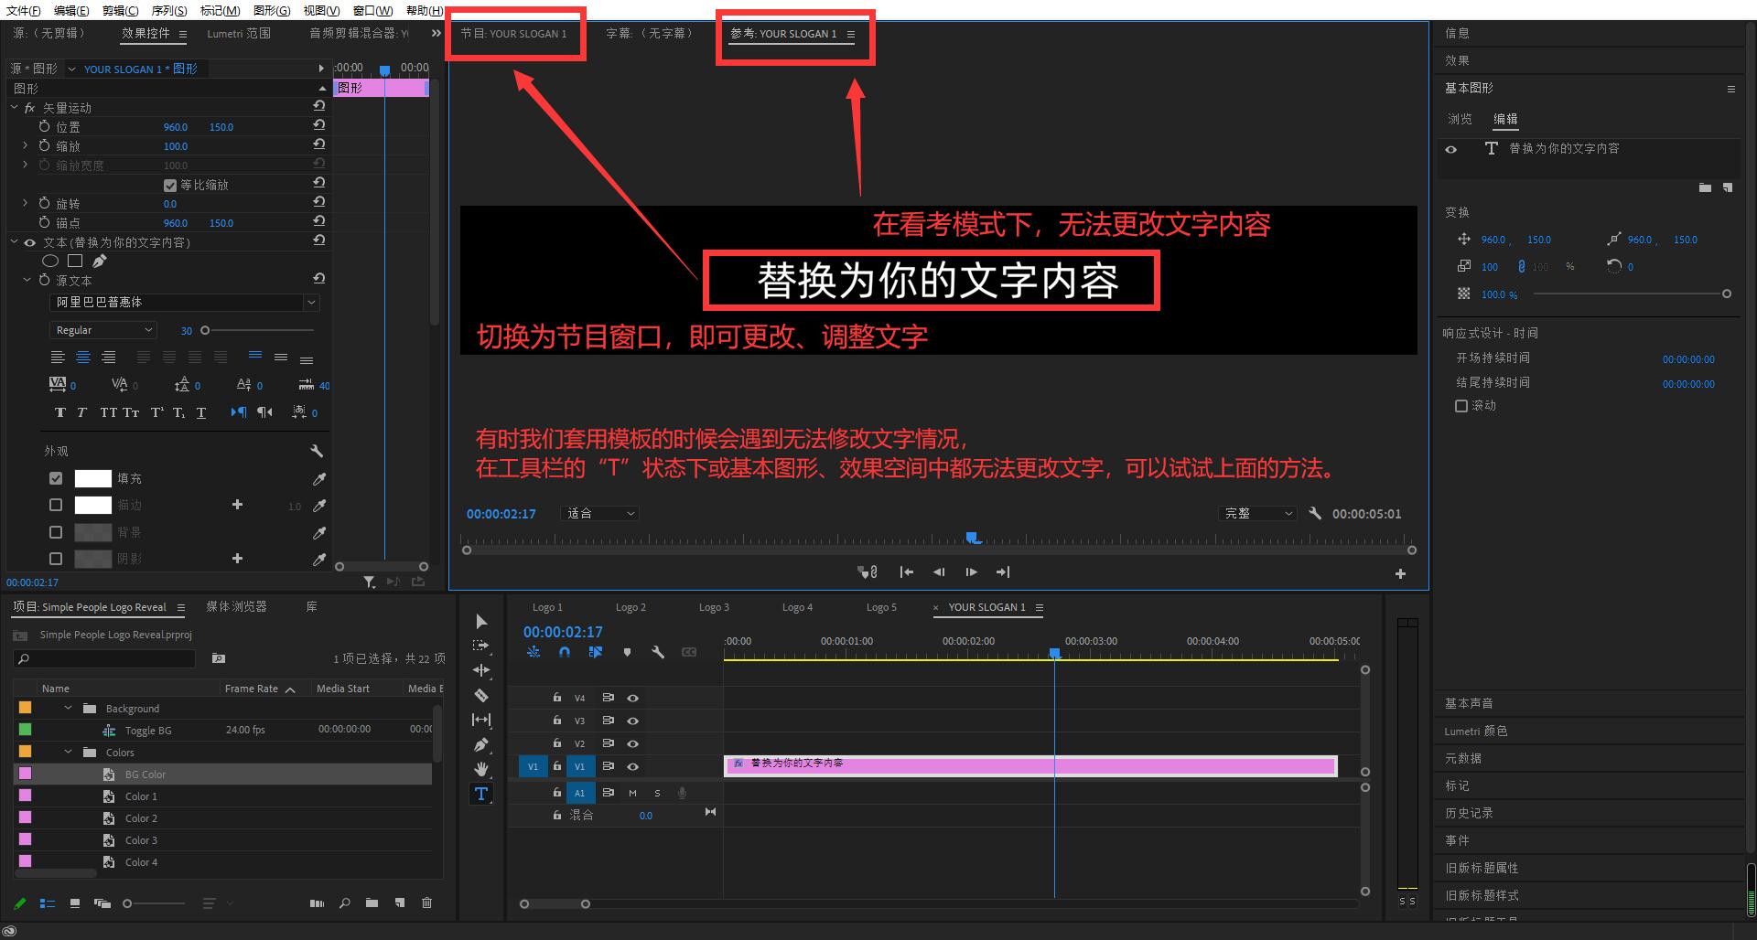Select the Pen tool

click(481, 744)
